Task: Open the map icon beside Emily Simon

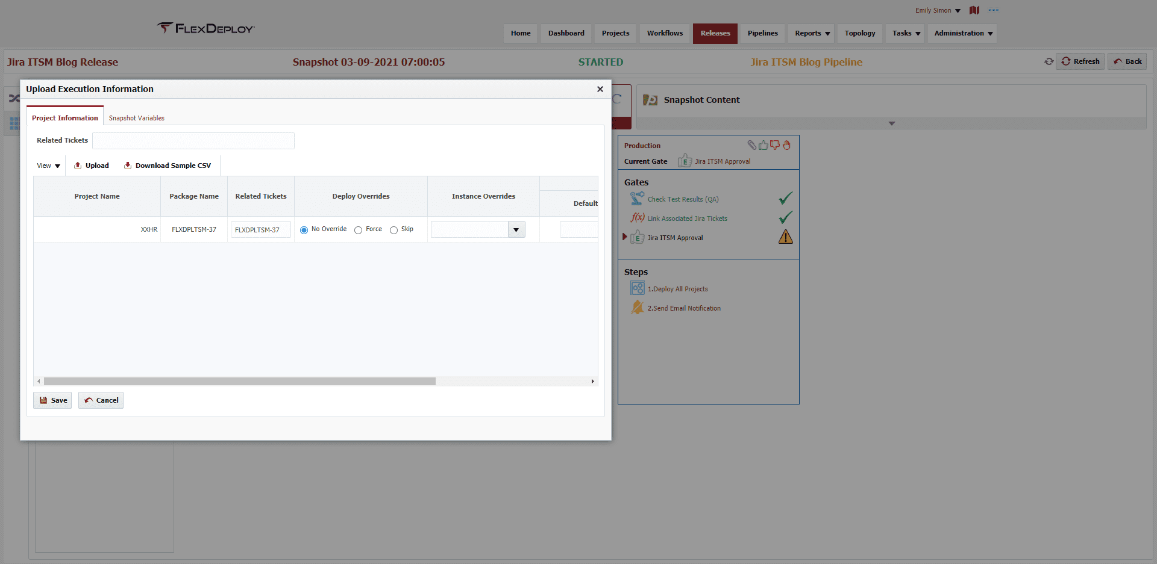Action: click(x=974, y=10)
